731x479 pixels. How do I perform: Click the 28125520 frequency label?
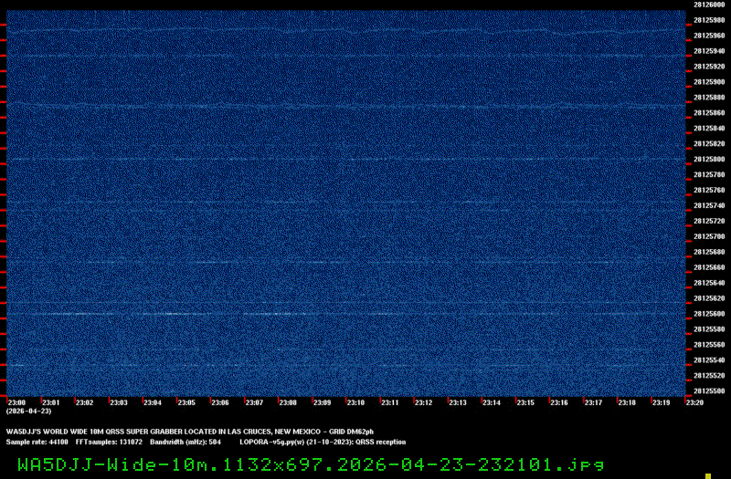click(x=709, y=375)
